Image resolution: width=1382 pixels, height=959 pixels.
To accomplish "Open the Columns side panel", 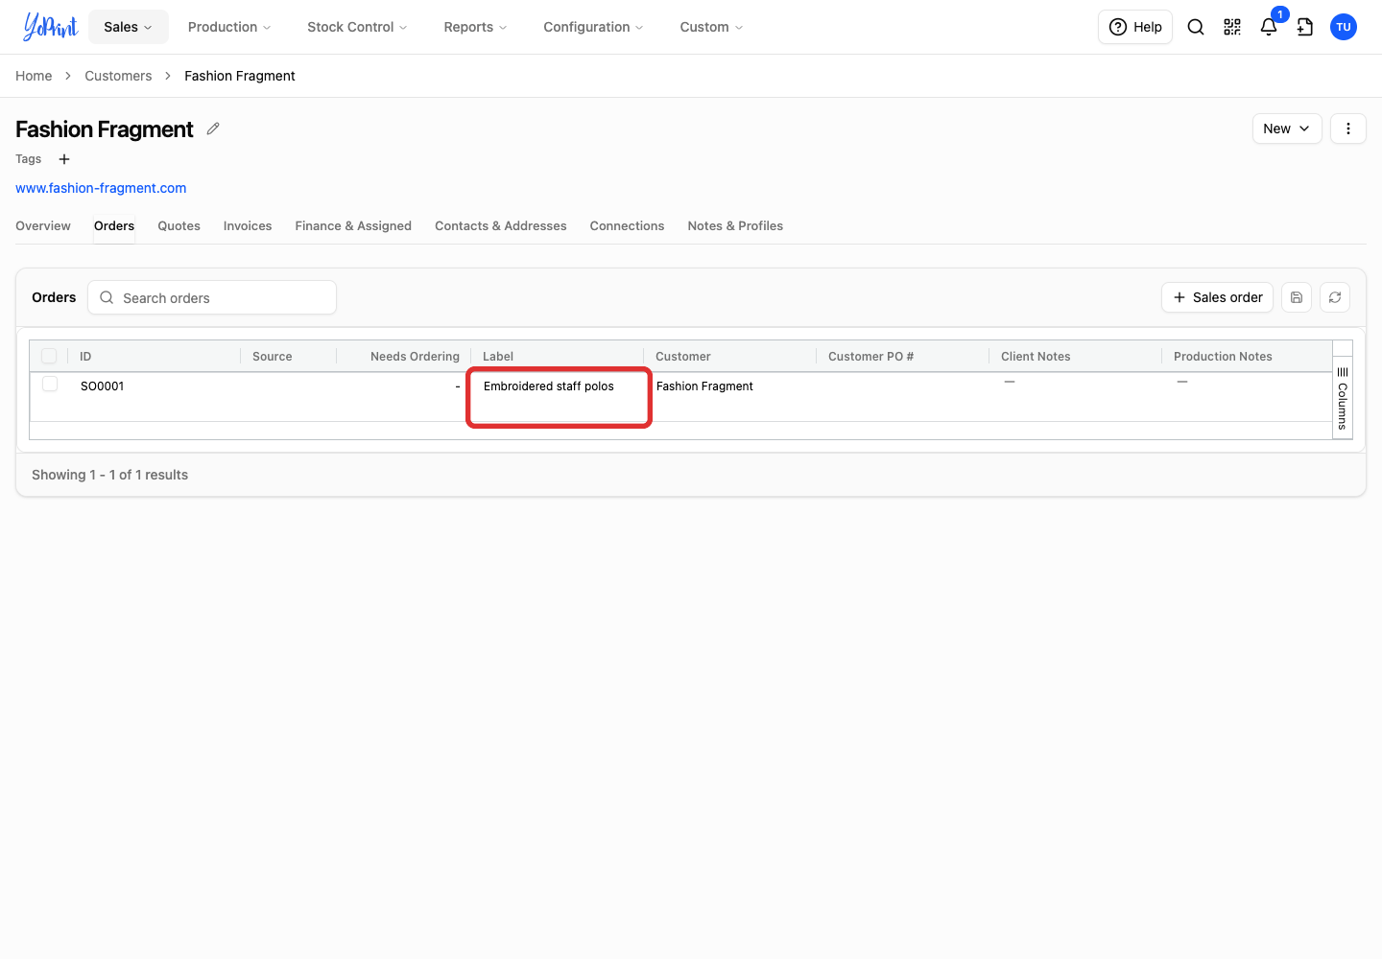I will coord(1343,398).
